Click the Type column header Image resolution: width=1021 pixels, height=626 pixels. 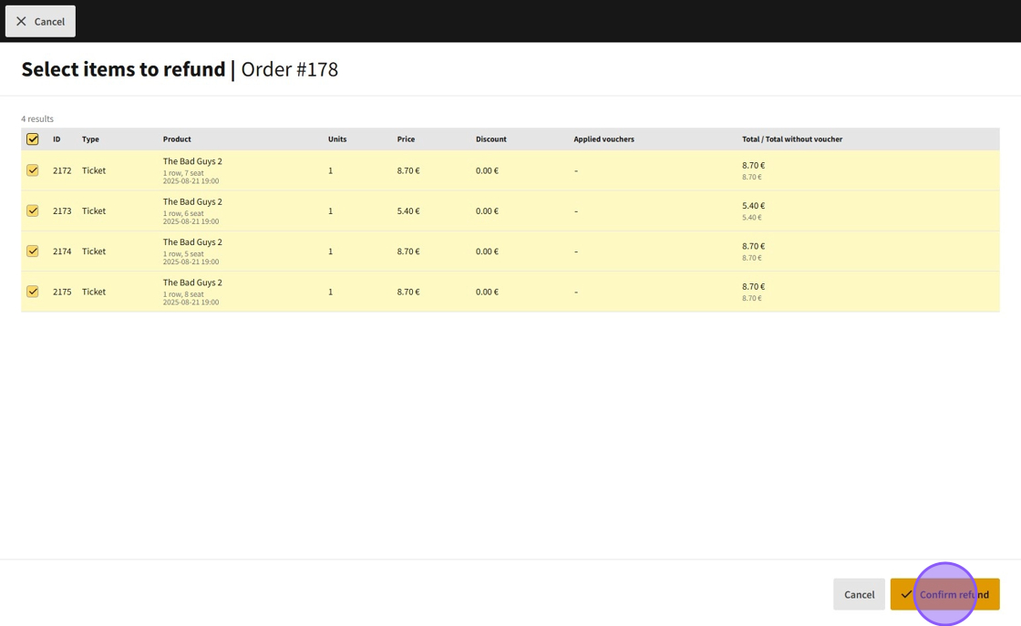click(x=90, y=139)
